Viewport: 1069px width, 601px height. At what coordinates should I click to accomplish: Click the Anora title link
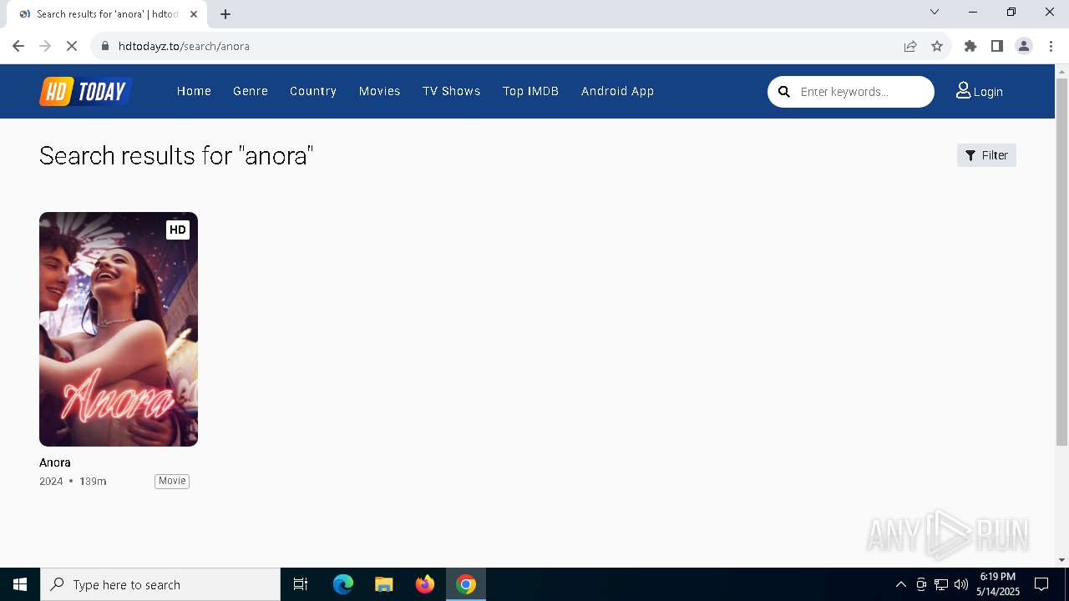[55, 462]
